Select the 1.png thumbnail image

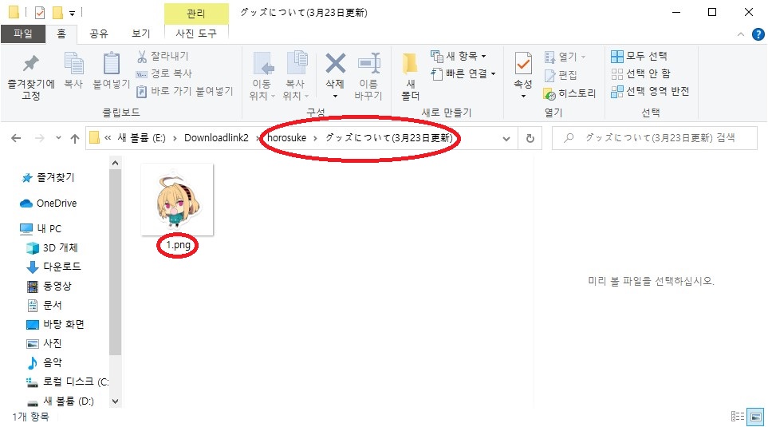click(177, 200)
